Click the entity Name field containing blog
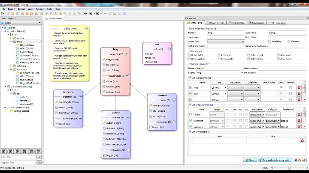 tap(226, 33)
